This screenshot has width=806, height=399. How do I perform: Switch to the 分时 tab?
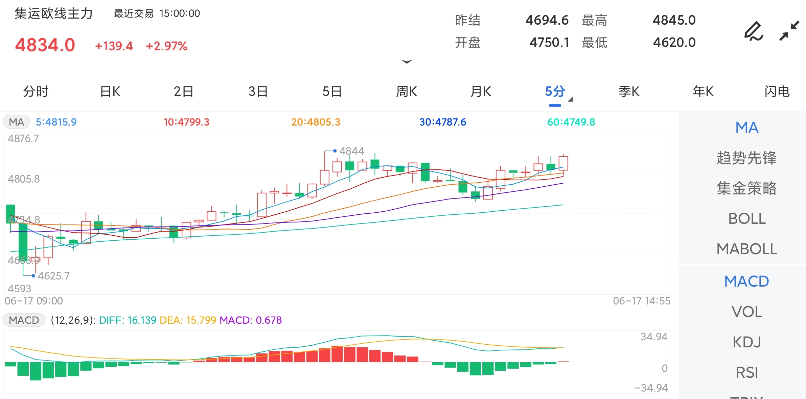coord(36,91)
